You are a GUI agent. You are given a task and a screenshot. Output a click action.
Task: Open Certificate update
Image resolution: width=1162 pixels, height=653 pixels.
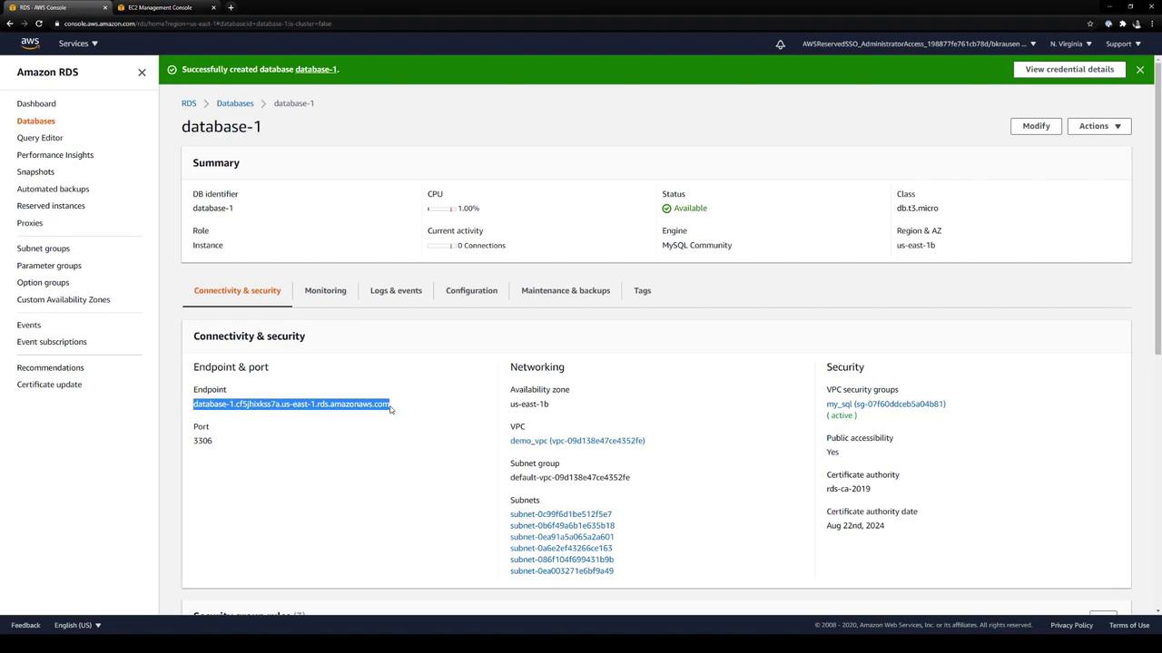pyautogui.click(x=49, y=385)
